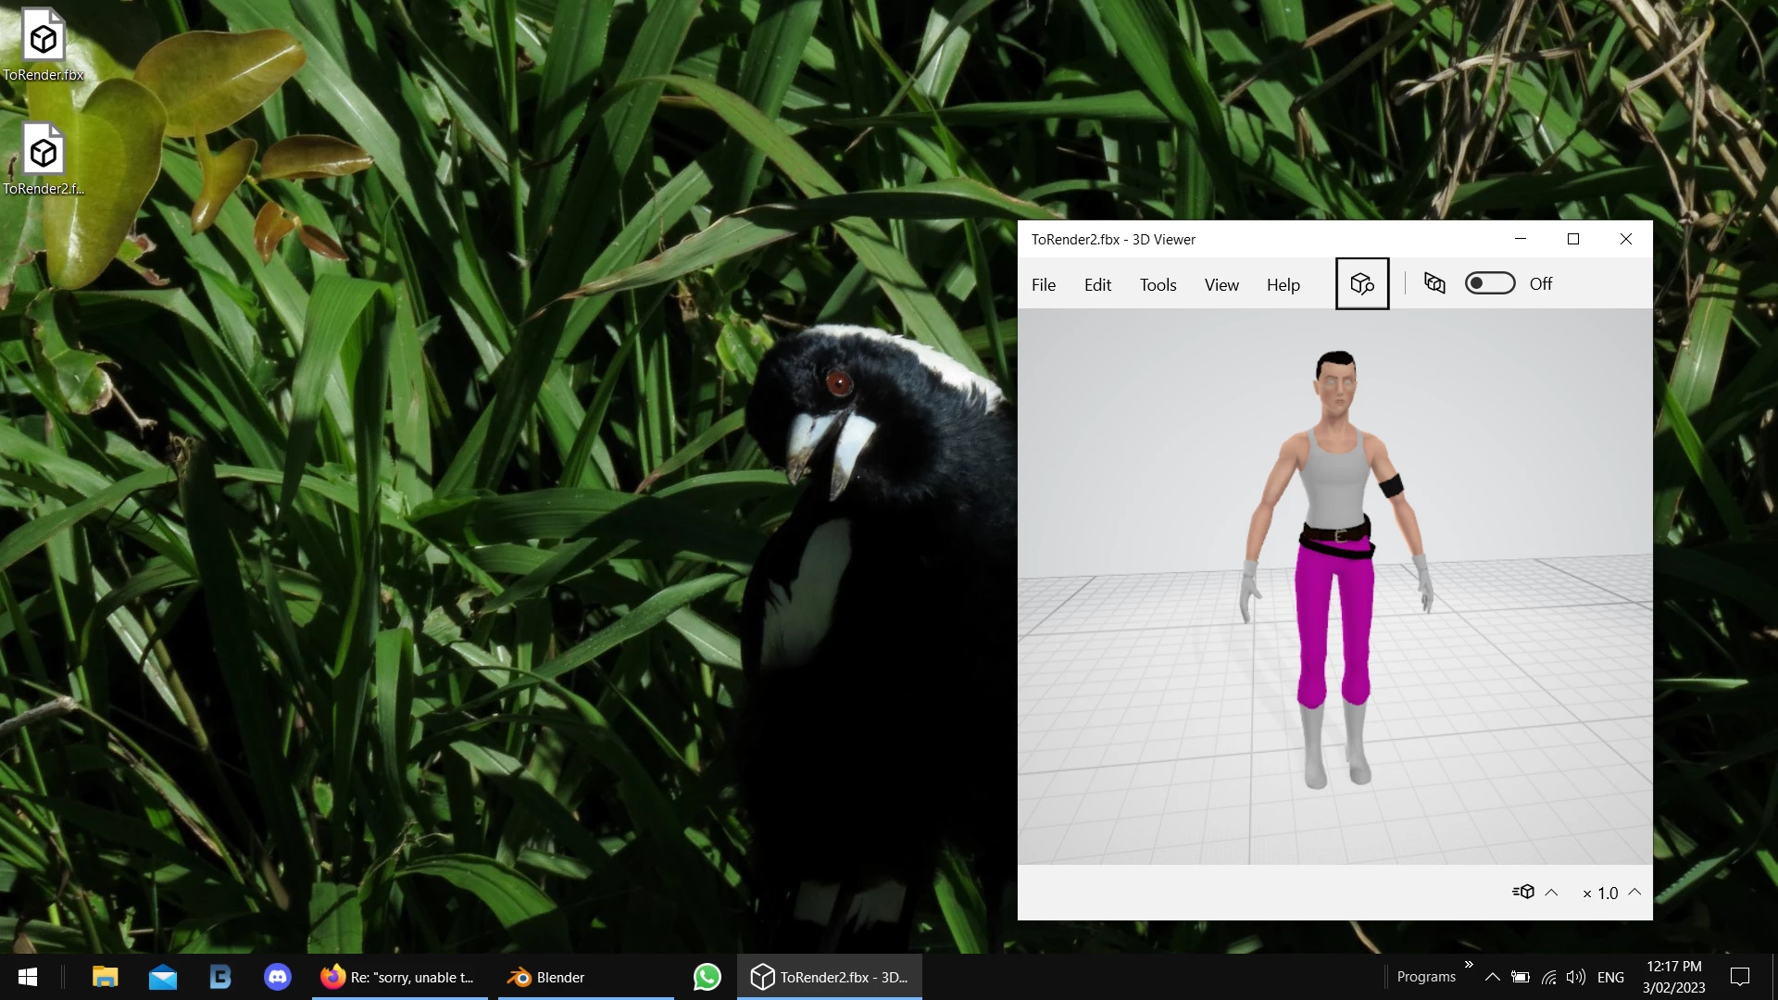Open the Edit menu
Screen dimensions: 1778x1000
tap(1097, 284)
